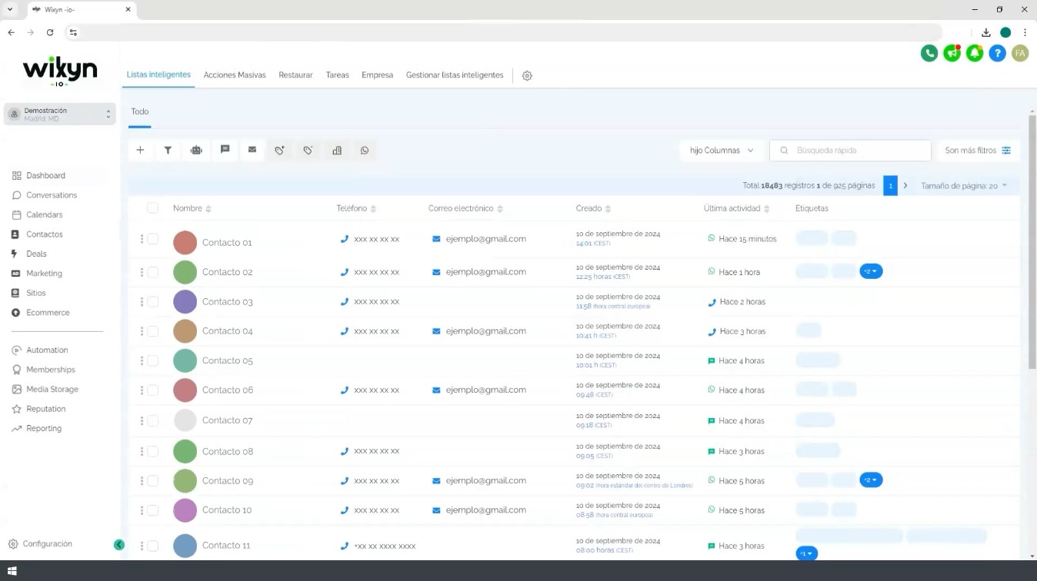Sort by the Nombre column

pos(192,208)
